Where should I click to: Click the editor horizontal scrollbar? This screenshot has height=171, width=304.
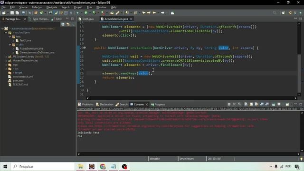click(x=191, y=98)
